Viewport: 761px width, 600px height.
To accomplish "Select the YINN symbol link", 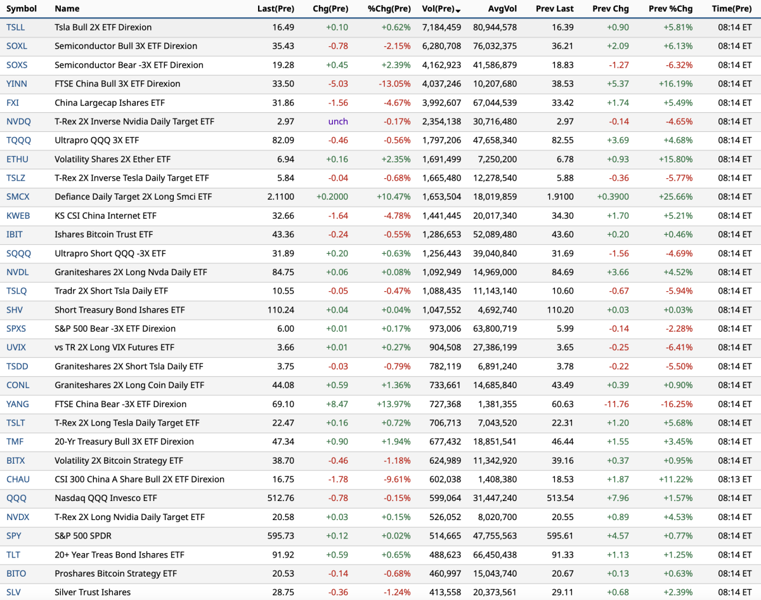I will 16,84.
